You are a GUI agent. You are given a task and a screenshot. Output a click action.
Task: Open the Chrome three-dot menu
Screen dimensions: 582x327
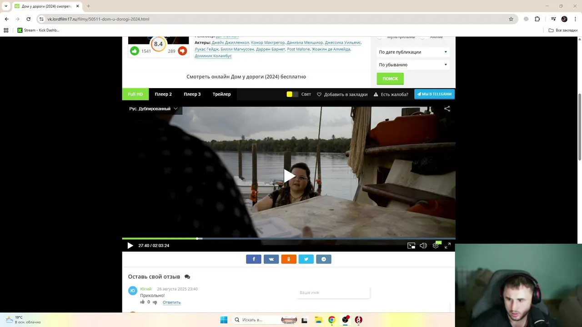(575, 19)
